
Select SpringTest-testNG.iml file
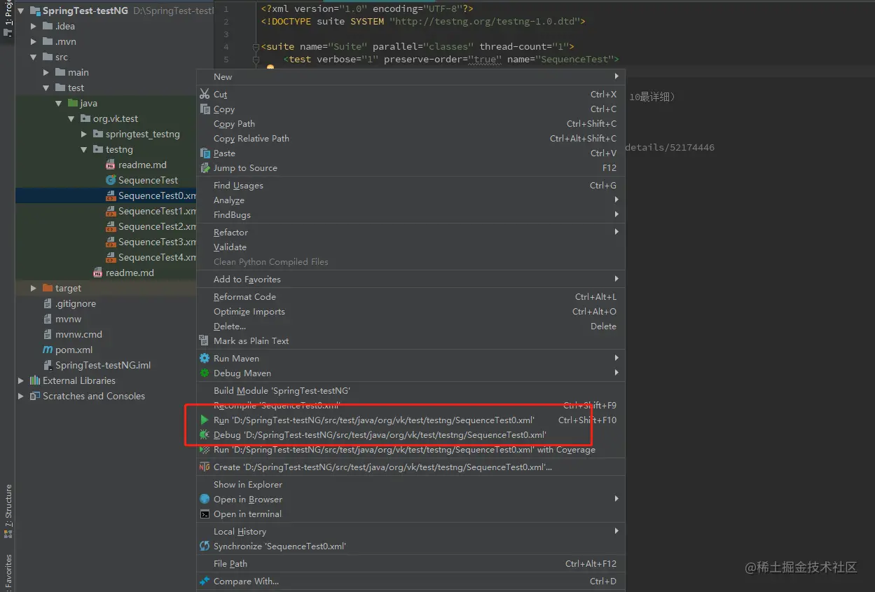[x=103, y=365]
